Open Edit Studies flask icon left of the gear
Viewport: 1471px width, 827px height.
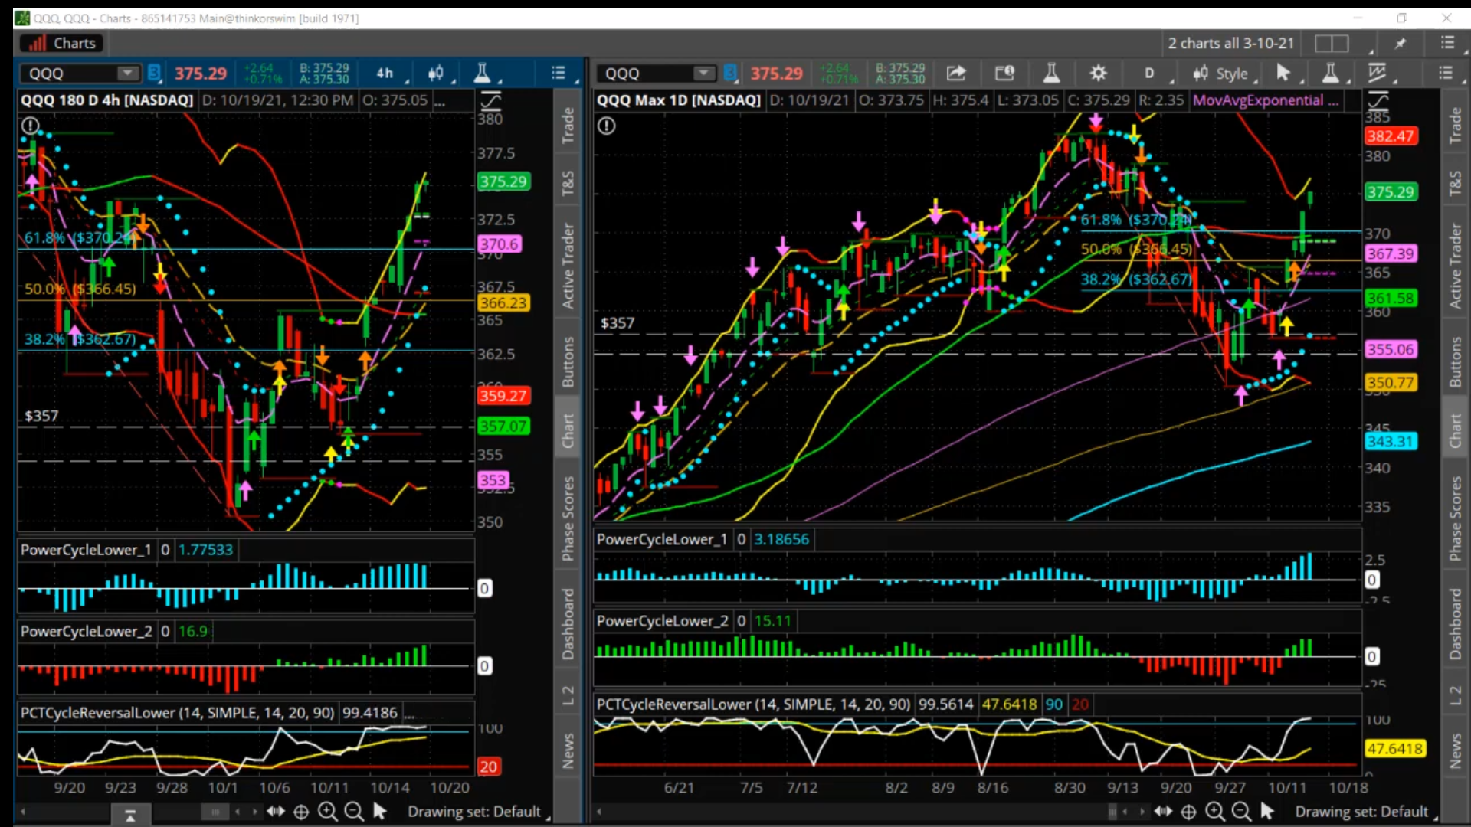pos(1051,74)
